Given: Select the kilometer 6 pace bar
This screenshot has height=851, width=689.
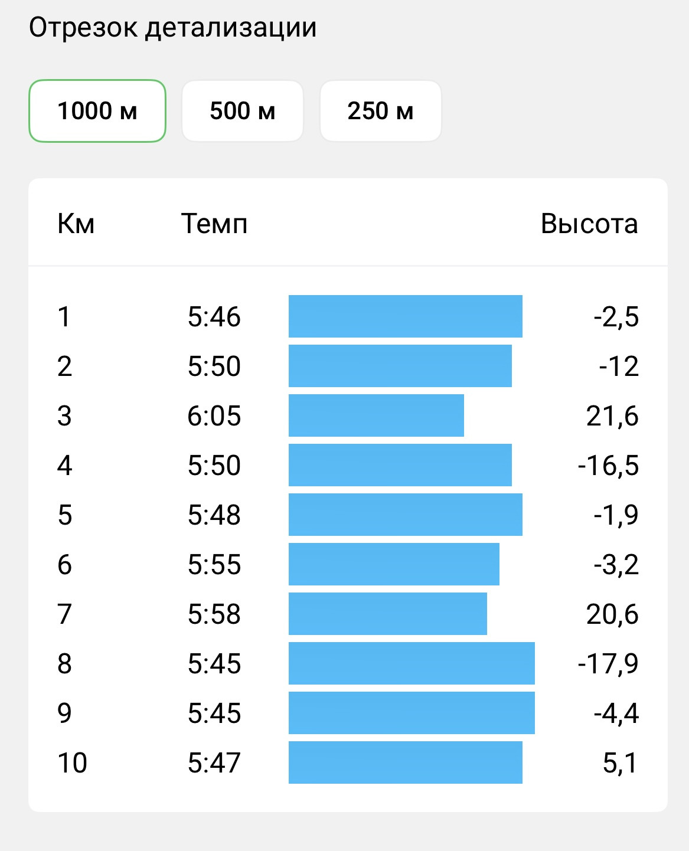Looking at the screenshot, I should click(394, 564).
